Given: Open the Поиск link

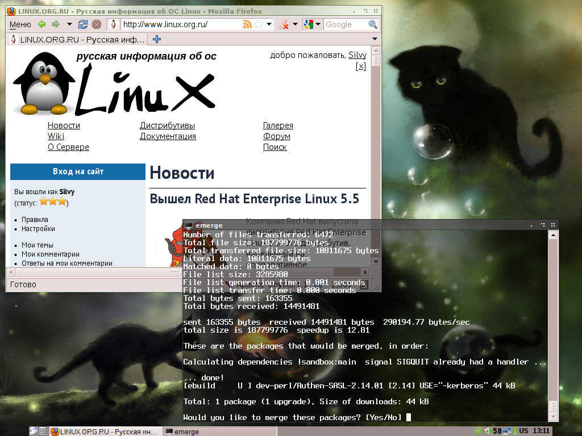Looking at the screenshot, I should point(275,147).
